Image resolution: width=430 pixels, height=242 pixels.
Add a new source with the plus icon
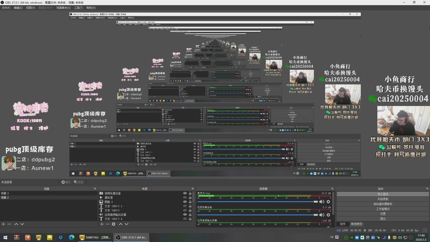102,224
